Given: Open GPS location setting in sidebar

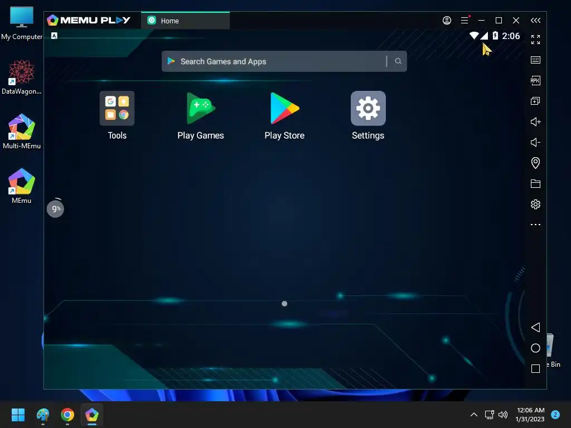Looking at the screenshot, I should [535, 163].
